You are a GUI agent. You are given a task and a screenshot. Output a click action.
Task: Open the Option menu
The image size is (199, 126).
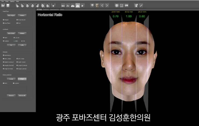pyautogui.click(x=12, y=1)
